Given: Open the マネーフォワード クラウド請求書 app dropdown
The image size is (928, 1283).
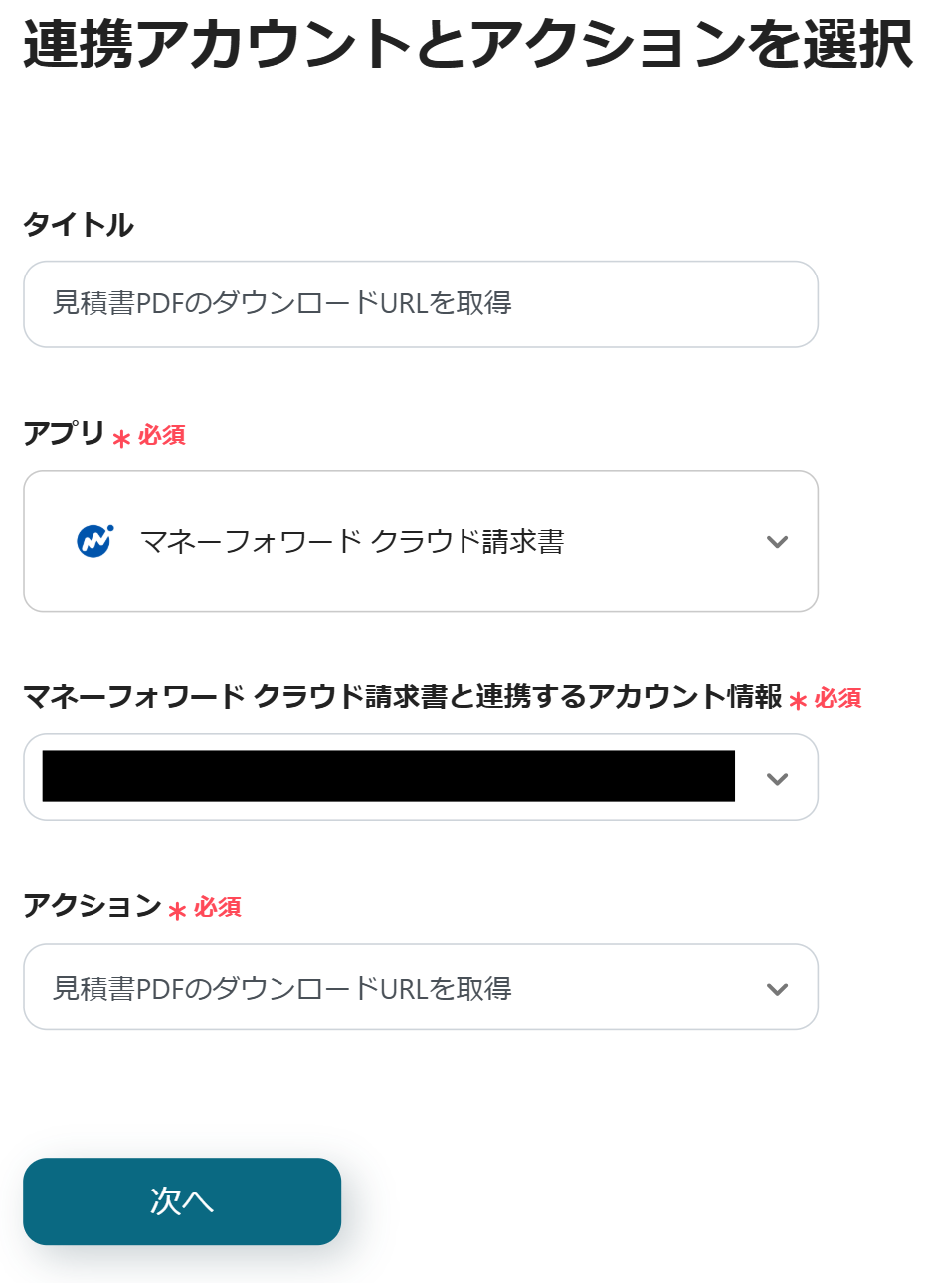Looking at the screenshot, I should 420,542.
